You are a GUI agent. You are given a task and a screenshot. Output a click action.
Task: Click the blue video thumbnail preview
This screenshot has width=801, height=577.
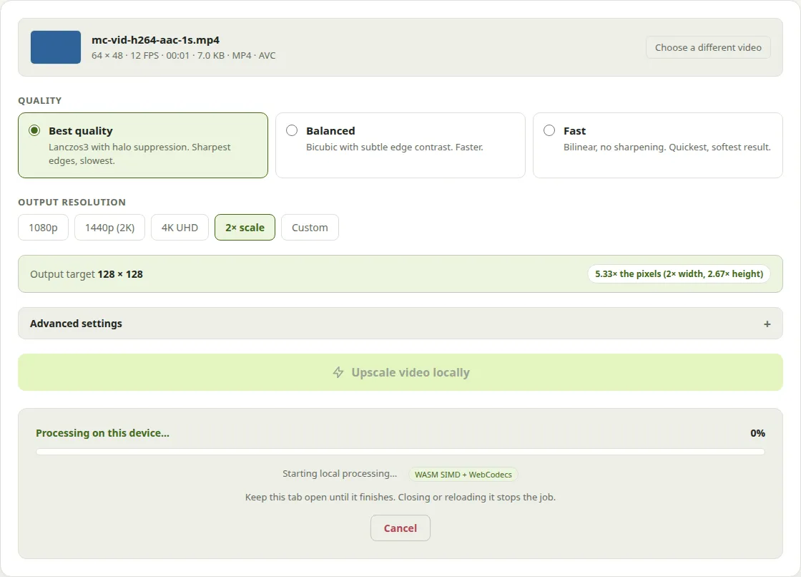pyautogui.click(x=56, y=47)
